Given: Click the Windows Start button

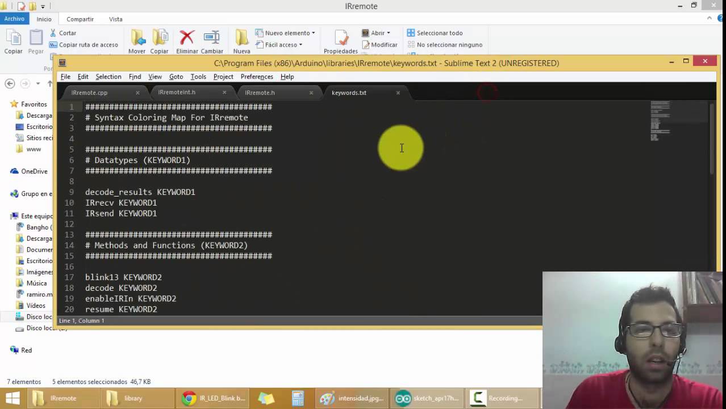Looking at the screenshot, I should pyautogui.click(x=12, y=398).
